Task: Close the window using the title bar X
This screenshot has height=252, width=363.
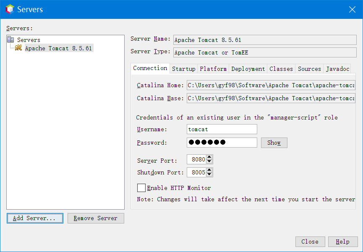Action: (352, 10)
